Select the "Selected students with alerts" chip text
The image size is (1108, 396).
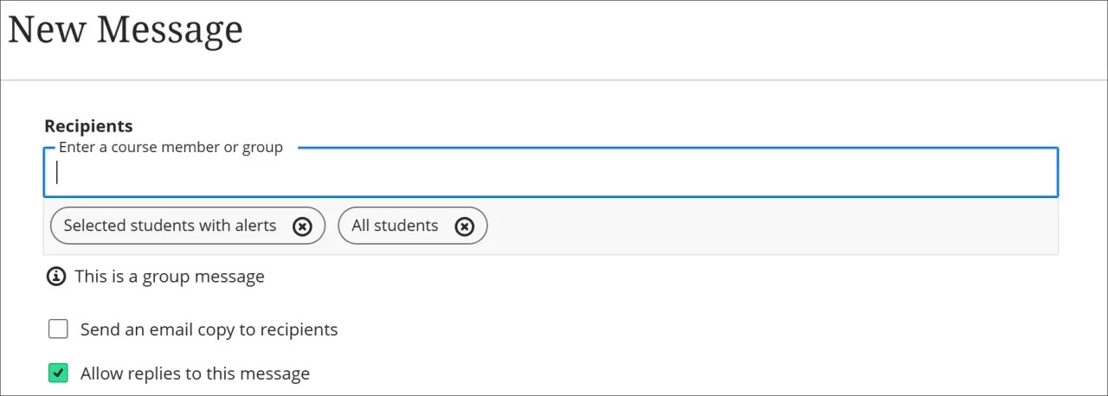click(x=170, y=226)
